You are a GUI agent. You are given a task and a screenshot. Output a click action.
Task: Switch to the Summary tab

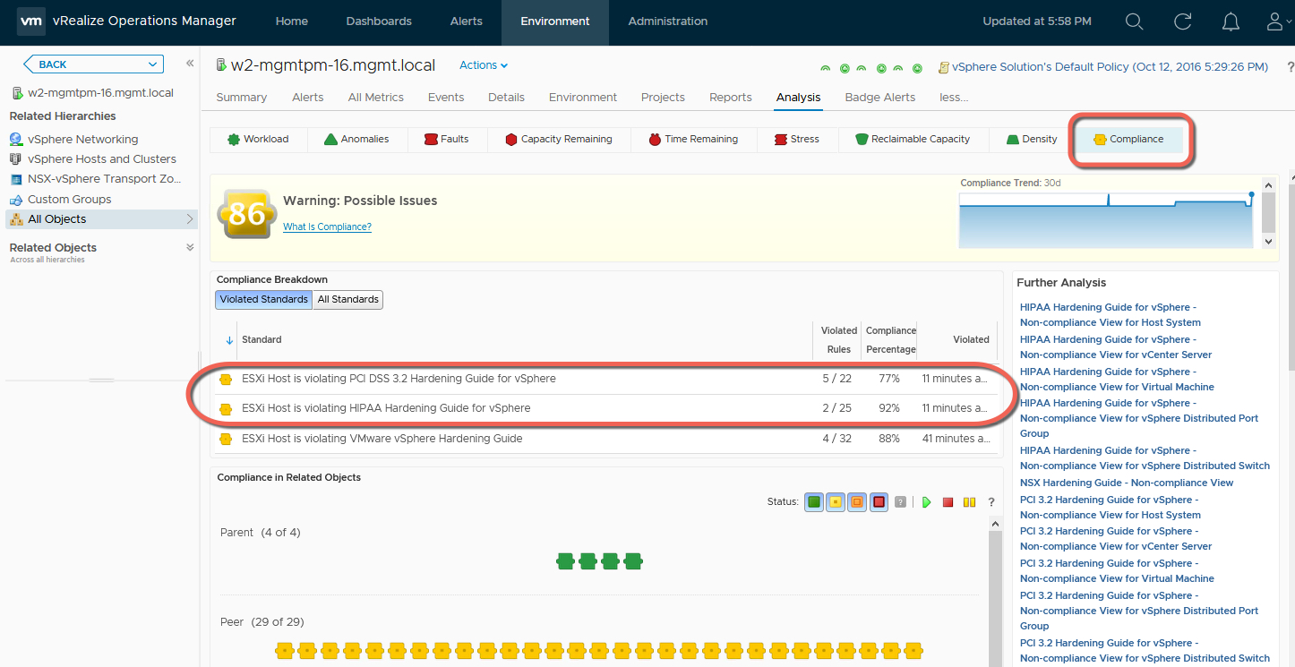point(242,97)
